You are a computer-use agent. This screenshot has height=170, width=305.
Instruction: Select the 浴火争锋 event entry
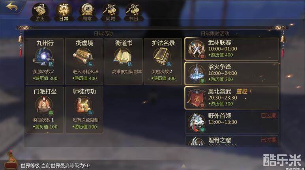point(232,74)
